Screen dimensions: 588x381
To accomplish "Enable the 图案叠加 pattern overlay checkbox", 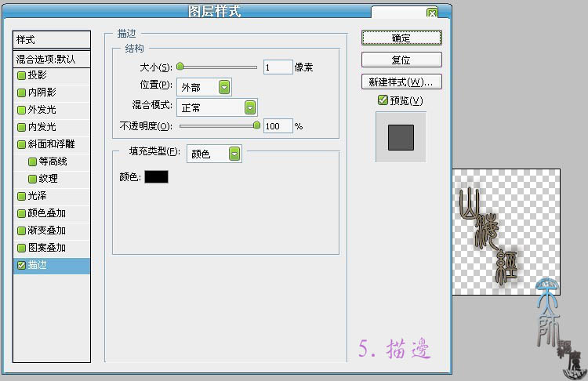I will [x=21, y=248].
